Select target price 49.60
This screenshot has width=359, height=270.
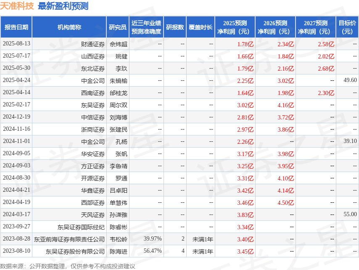coord(350,80)
